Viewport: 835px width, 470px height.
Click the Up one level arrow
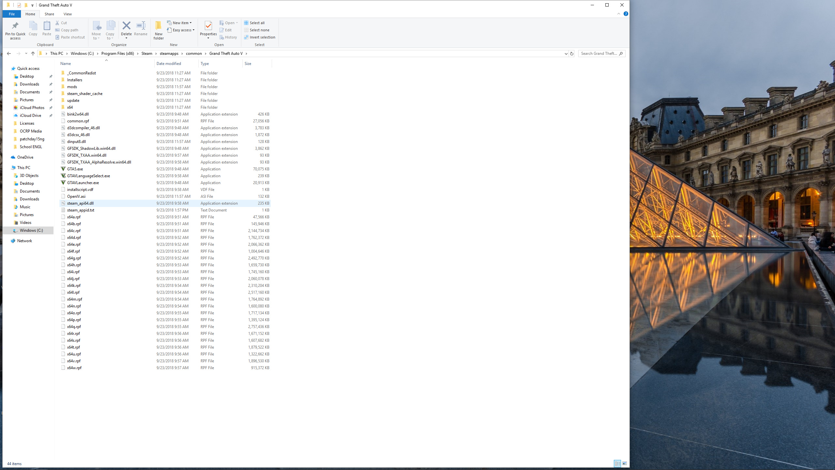33,54
